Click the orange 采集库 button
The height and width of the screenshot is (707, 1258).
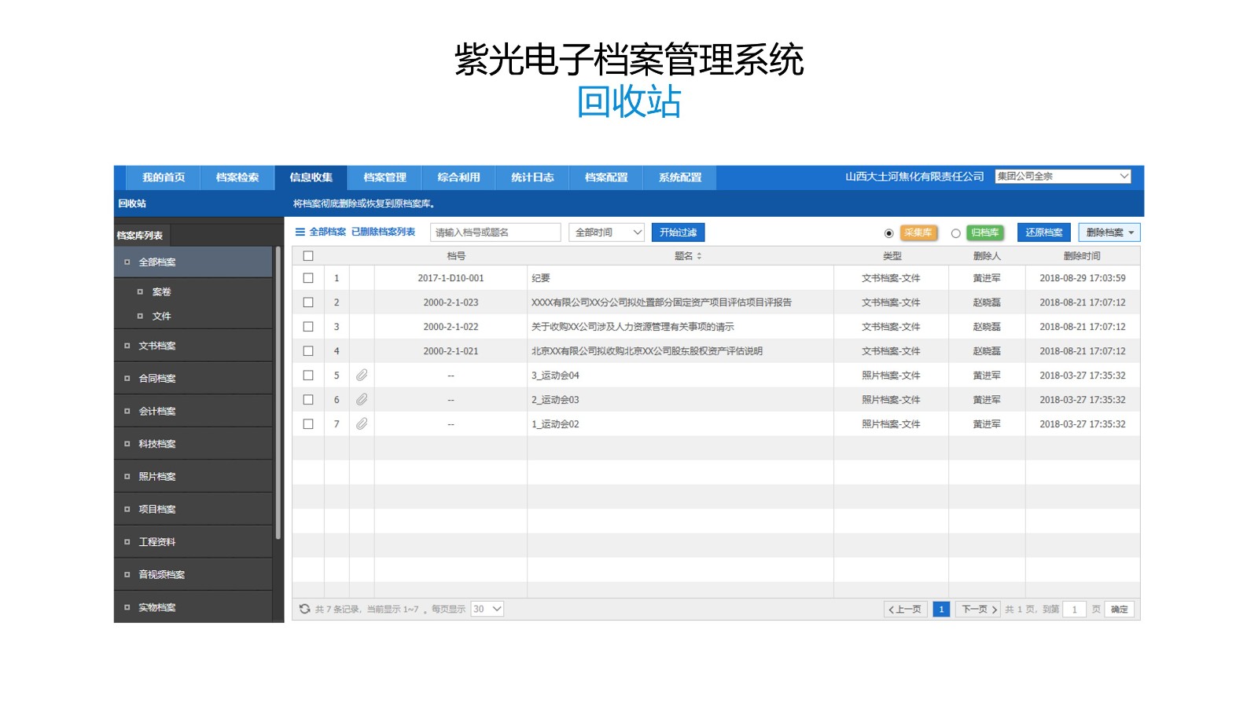(x=918, y=233)
